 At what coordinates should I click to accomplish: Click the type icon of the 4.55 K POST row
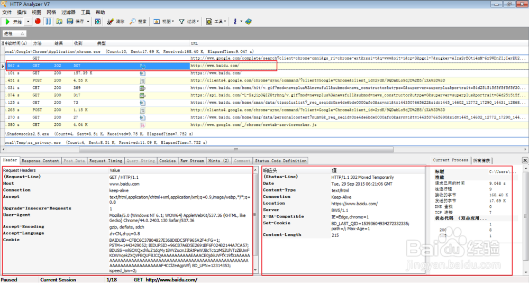142,80
